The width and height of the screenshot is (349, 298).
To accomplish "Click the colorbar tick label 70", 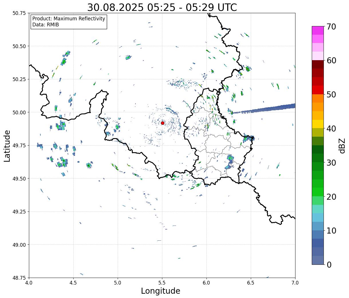I will [331, 27].
